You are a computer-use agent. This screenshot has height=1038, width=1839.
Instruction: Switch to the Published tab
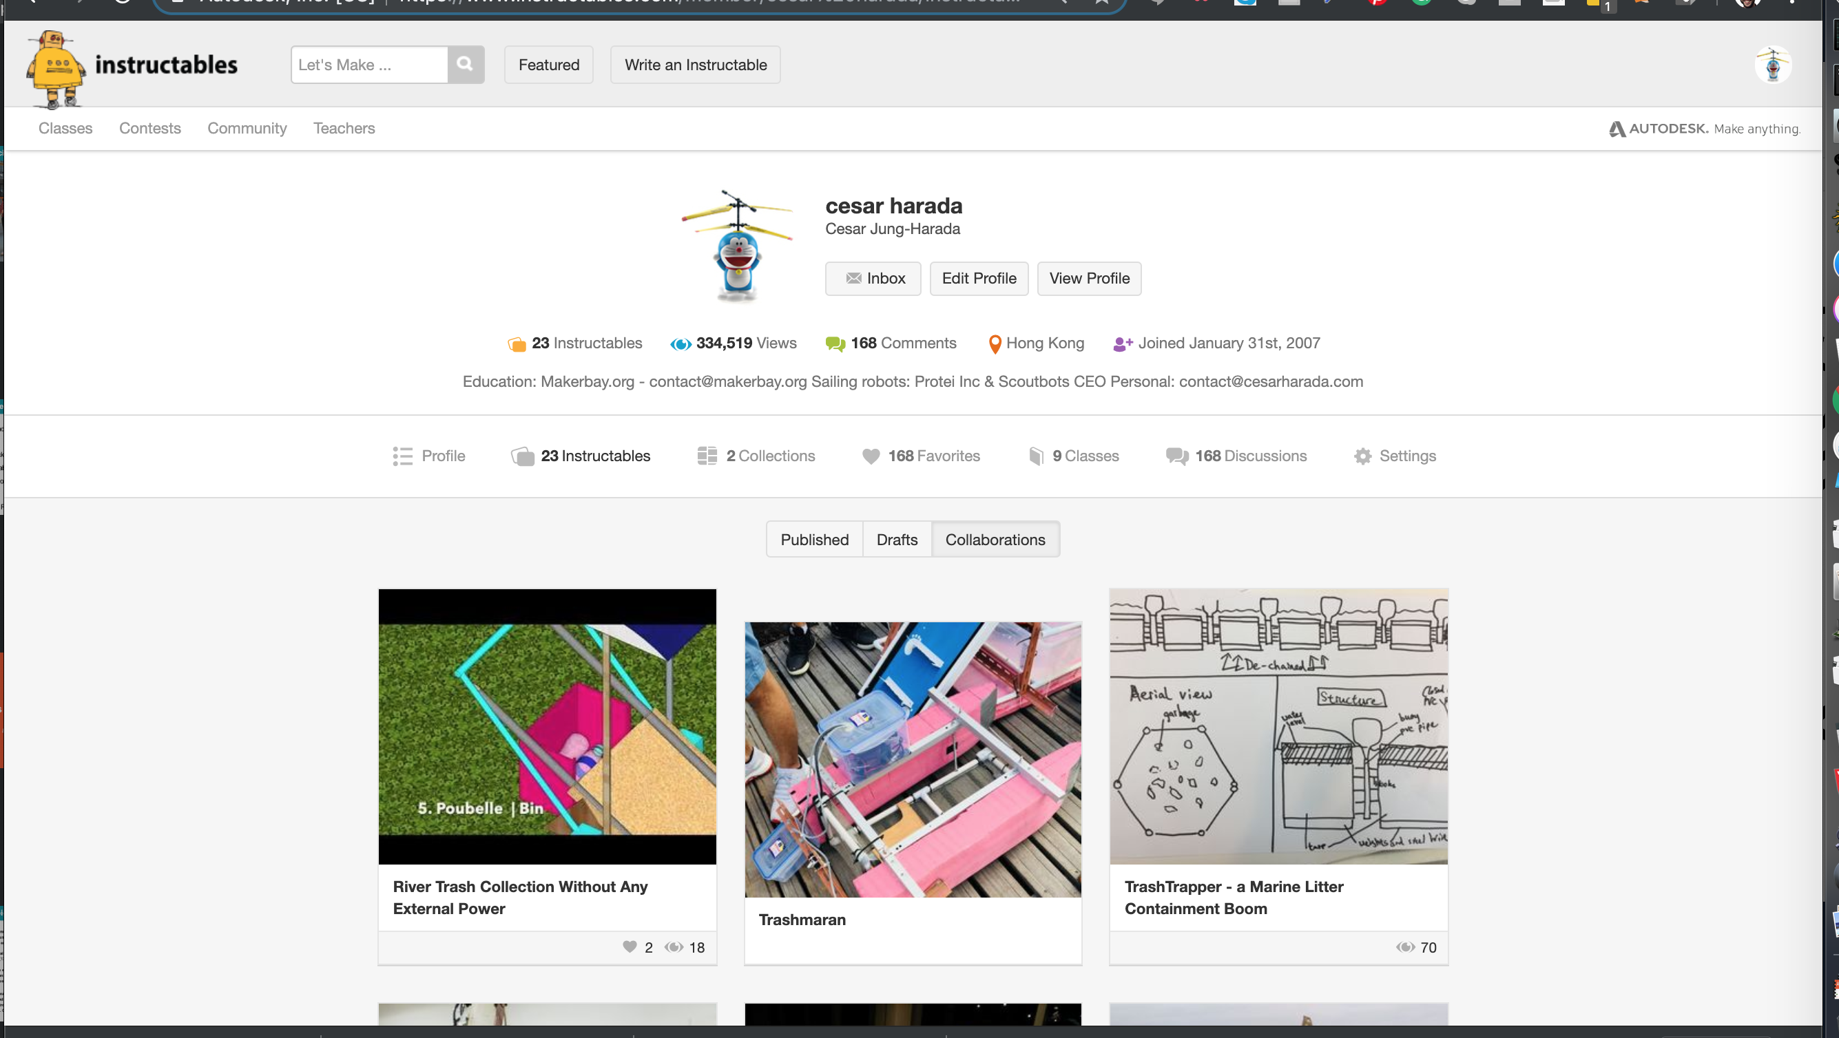[814, 540]
